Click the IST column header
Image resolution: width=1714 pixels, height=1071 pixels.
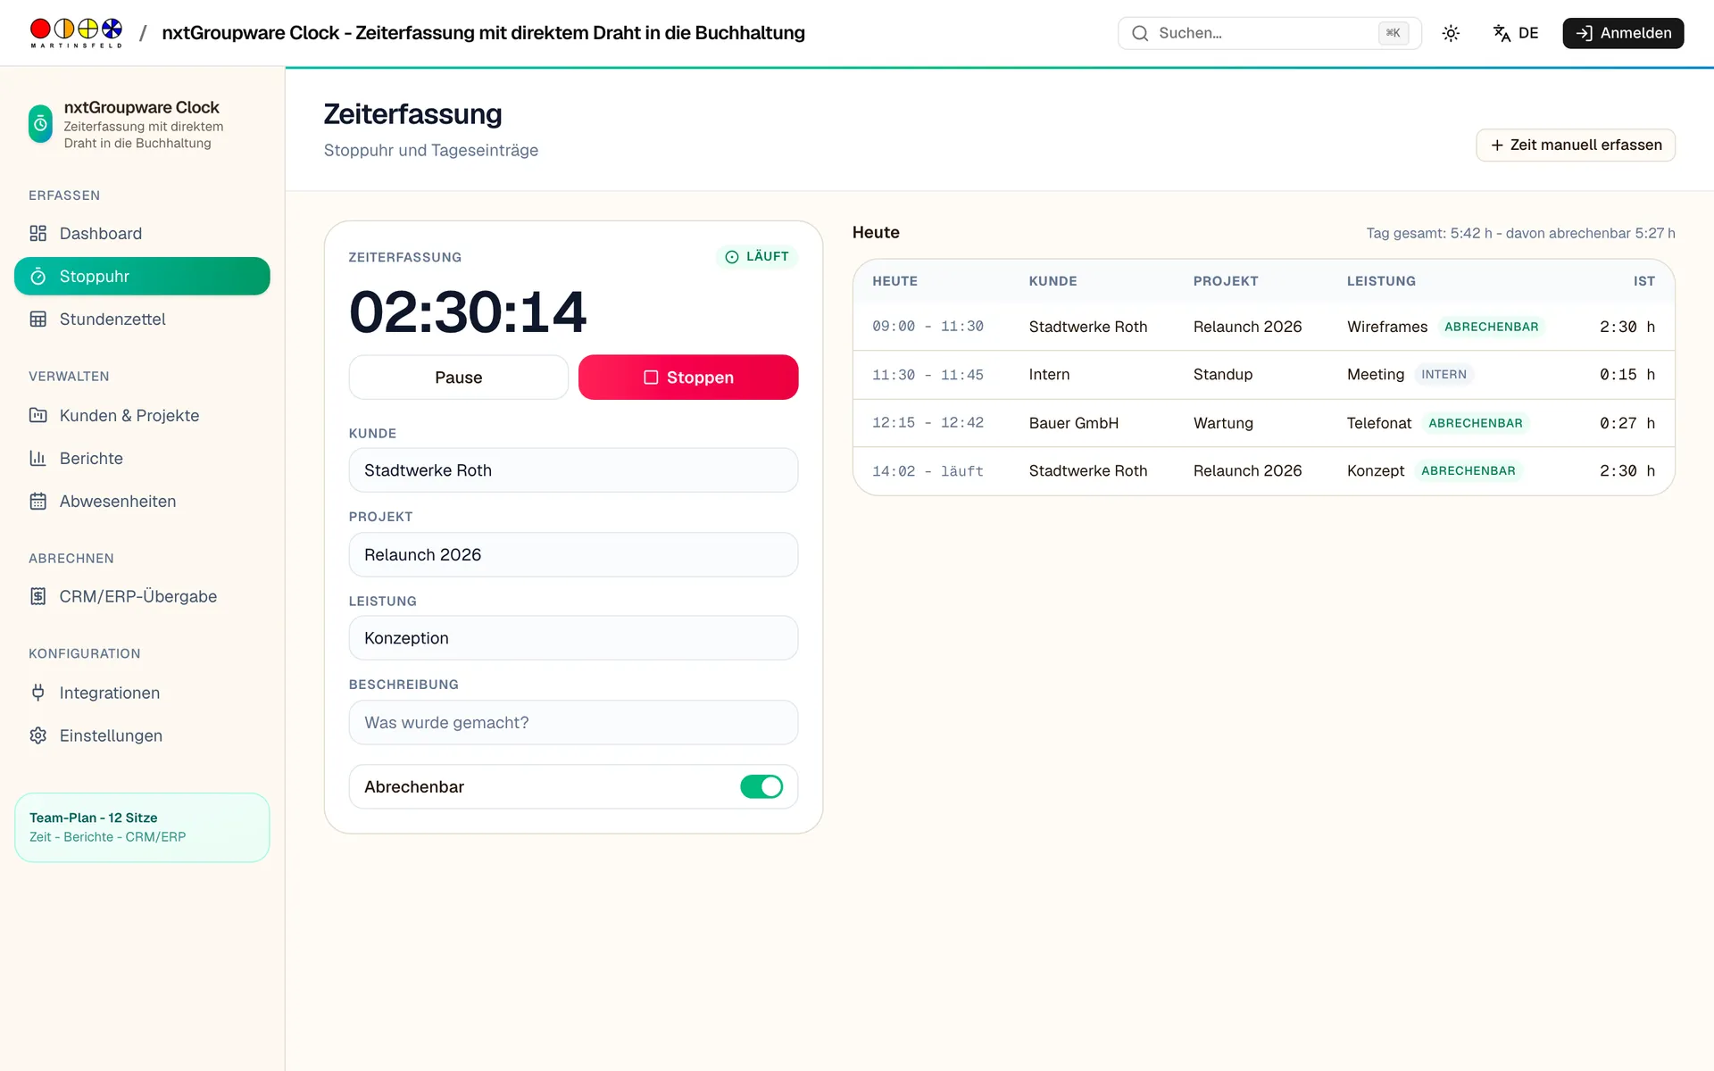click(1643, 281)
